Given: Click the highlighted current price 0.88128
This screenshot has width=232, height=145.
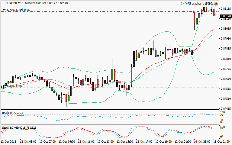Looking at the screenshot, I should coord(225,16).
